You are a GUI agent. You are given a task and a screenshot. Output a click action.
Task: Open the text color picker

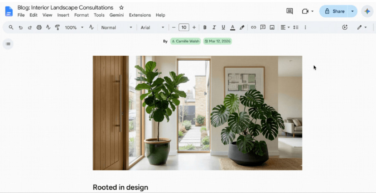(232, 27)
